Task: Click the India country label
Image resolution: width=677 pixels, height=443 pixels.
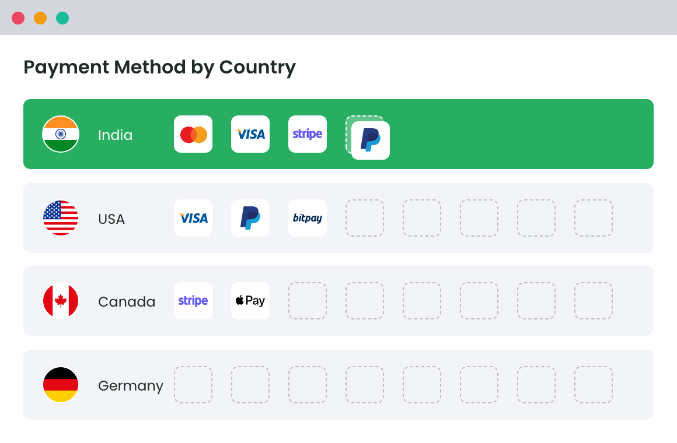Action: 116,134
